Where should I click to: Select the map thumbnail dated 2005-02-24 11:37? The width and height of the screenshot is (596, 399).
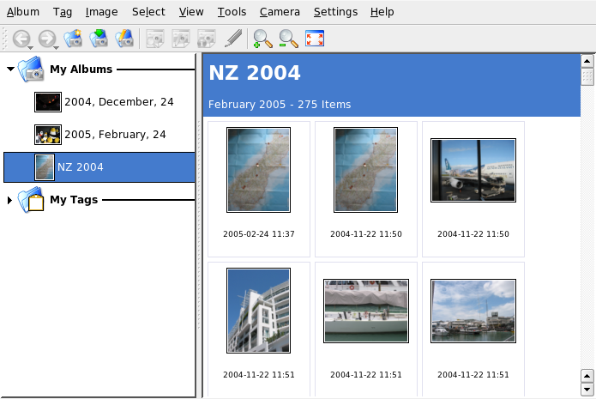coord(258,170)
